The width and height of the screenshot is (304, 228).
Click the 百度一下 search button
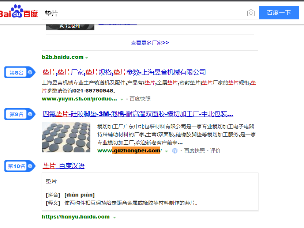point(279,12)
